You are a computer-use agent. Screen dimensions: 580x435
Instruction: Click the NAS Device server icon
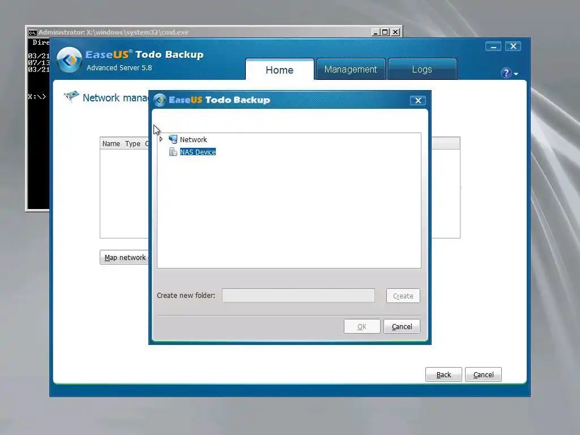point(173,152)
